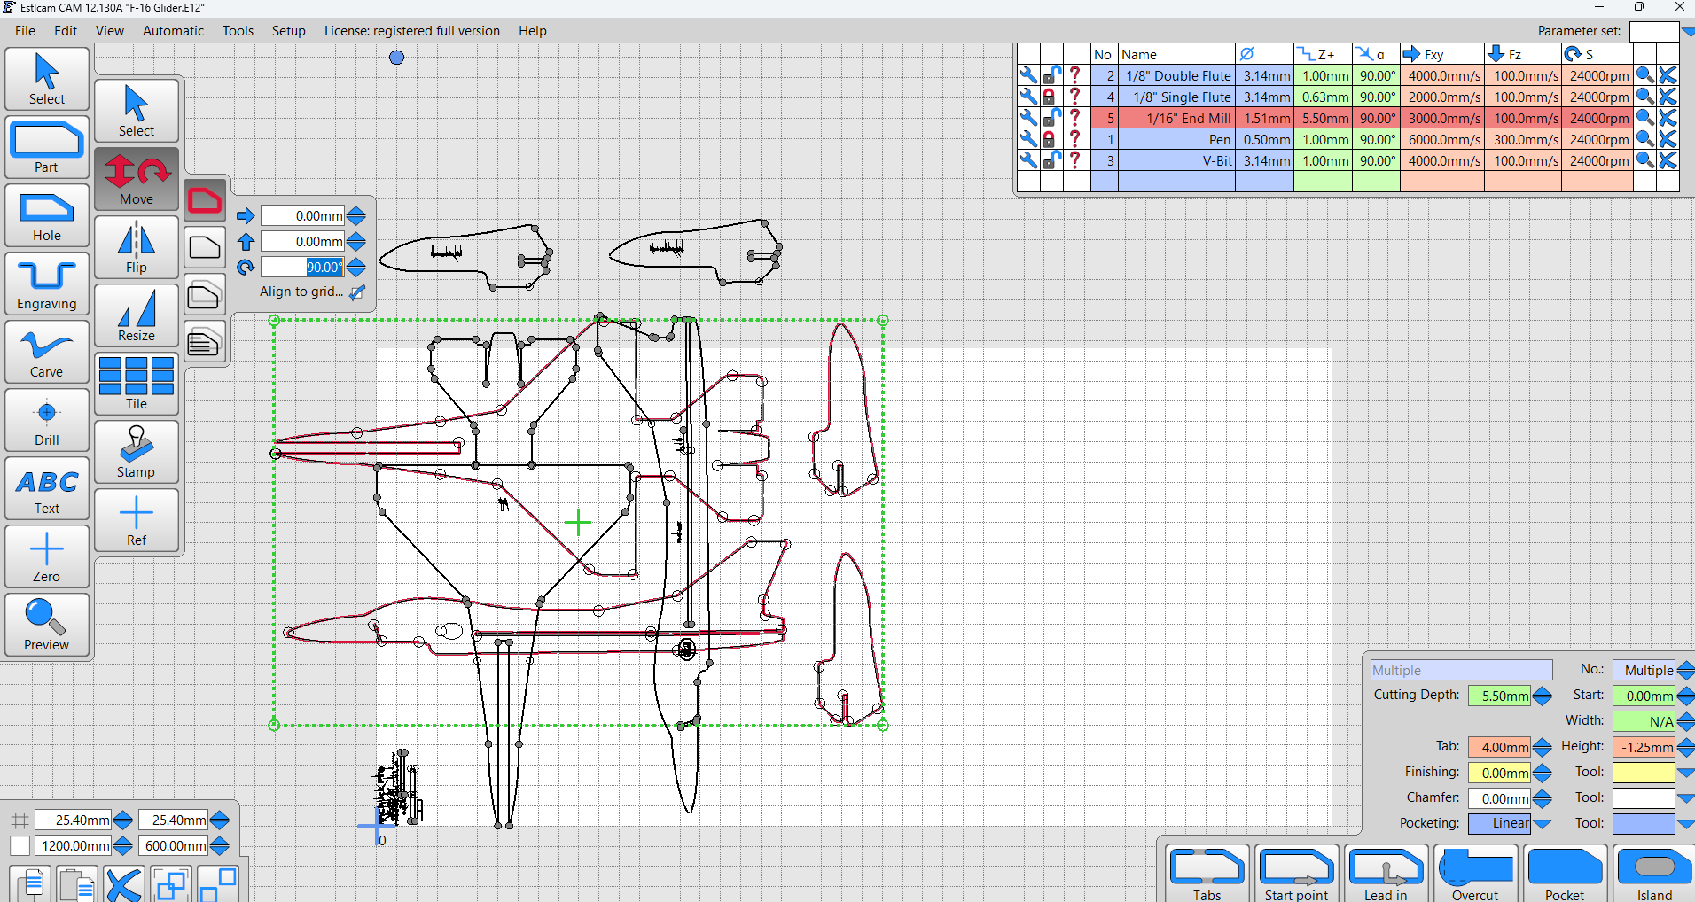The height and width of the screenshot is (902, 1695).
Task: Click the Hole tool
Action: 47,215
